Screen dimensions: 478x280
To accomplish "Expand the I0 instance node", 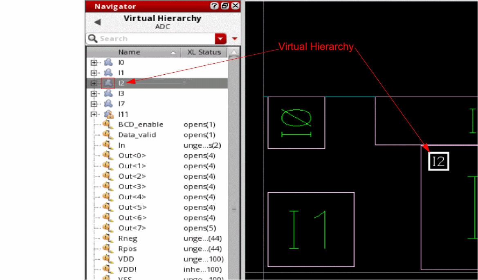I will [94, 63].
